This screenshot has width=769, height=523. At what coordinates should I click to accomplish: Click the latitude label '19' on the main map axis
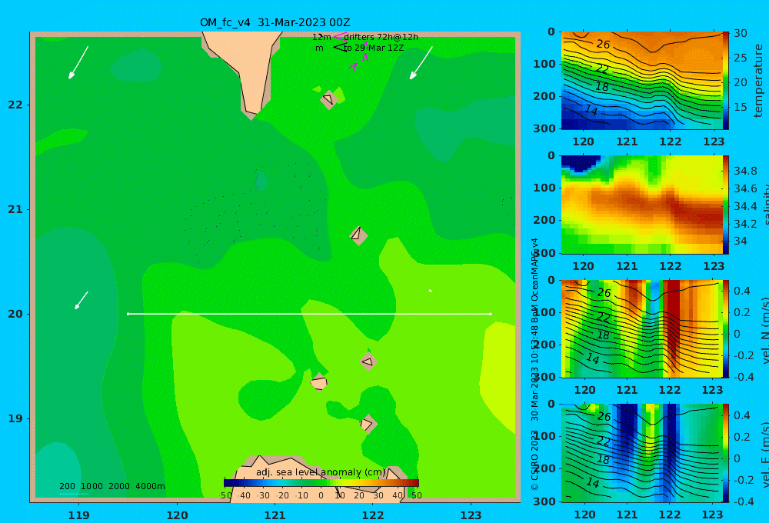click(15, 418)
